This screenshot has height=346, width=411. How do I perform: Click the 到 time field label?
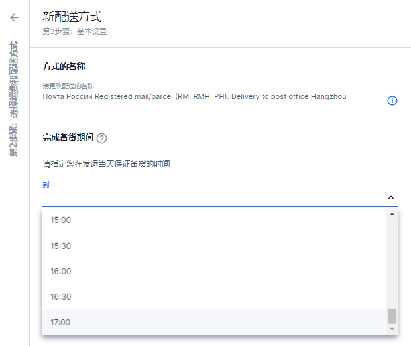46,185
